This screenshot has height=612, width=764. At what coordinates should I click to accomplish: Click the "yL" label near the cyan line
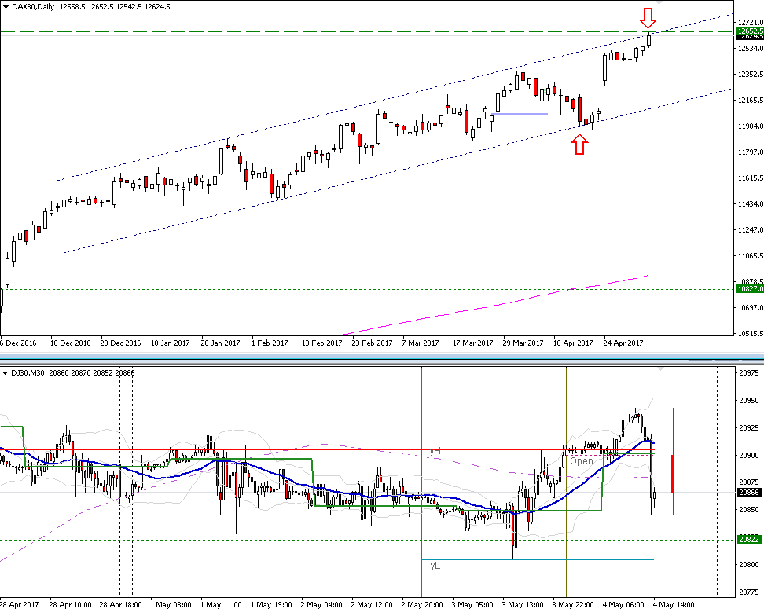click(435, 566)
